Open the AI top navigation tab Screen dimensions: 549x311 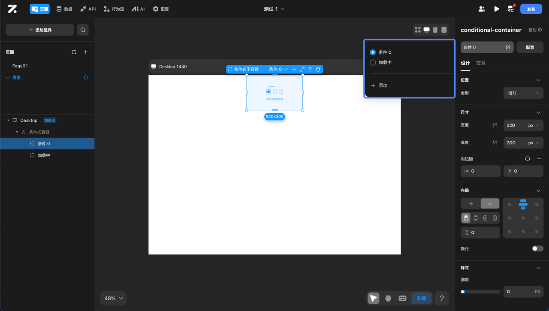(138, 9)
